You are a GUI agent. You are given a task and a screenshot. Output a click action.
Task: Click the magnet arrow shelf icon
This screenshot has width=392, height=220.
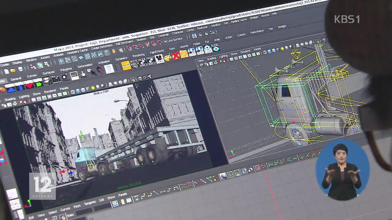[x=100, y=71]
